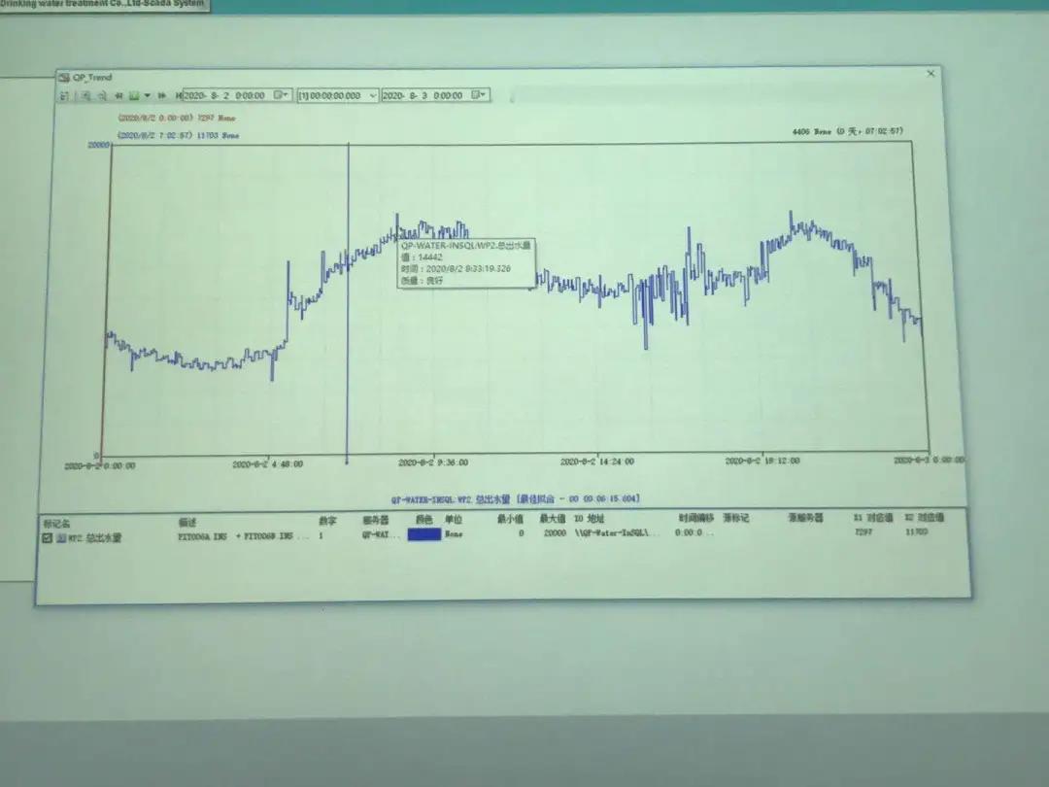This screenshot has height=787, width=1049.
Task: Click the first trend toolbar options icon
Action: click(x=65, y=95)
